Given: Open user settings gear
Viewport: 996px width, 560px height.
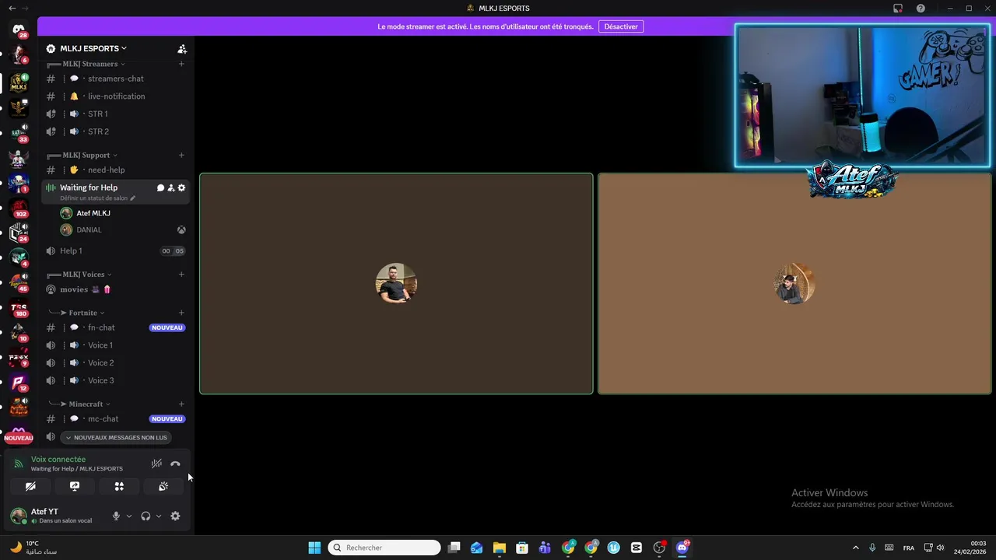Looking at the screenshot, I should point(175,516).
